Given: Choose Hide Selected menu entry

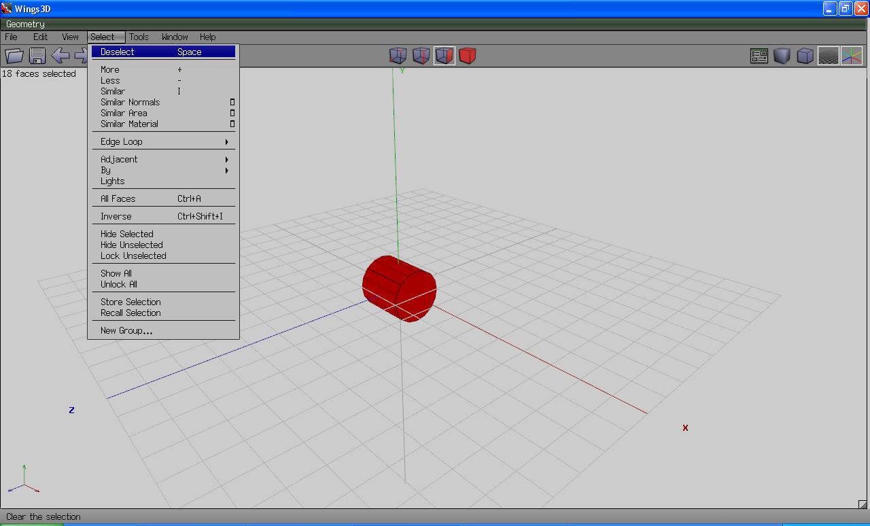Looking at the screenshot, I should pos(163,234).
